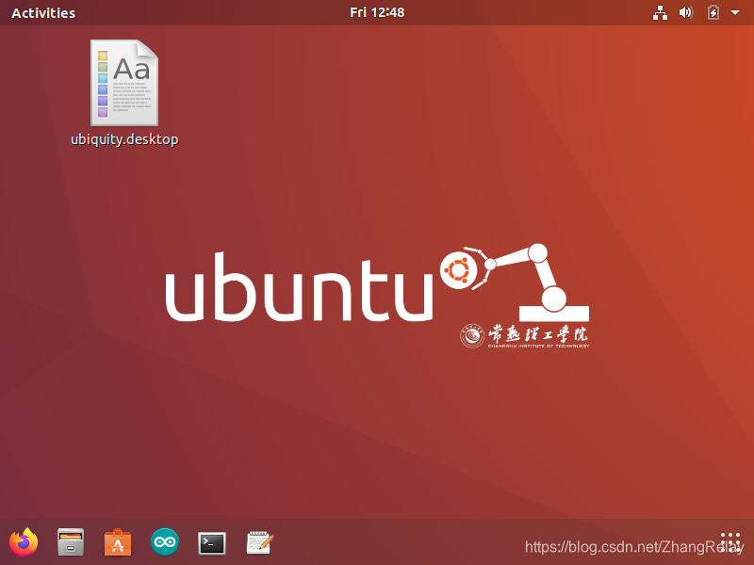754x565 pixels.
Task: Click the wired network status icon
Action: 660,13
